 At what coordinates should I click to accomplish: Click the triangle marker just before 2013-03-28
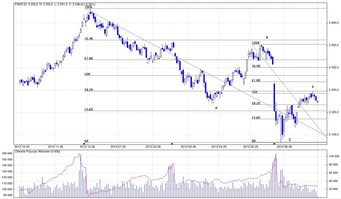(172, 143)
